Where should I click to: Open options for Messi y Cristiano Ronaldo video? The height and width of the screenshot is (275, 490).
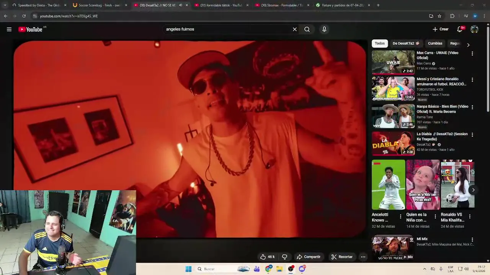point(472,80)
